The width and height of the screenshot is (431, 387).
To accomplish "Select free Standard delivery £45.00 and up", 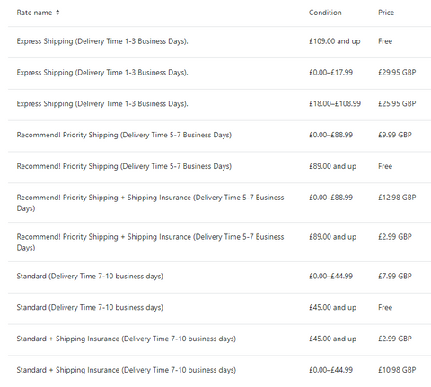I will [219, 308].
